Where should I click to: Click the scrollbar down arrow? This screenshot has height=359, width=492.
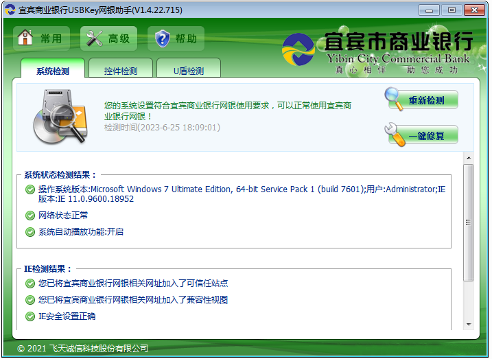tap(469, 324)
